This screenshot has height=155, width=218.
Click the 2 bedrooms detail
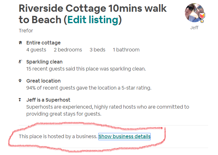click(x=68, y=50)
